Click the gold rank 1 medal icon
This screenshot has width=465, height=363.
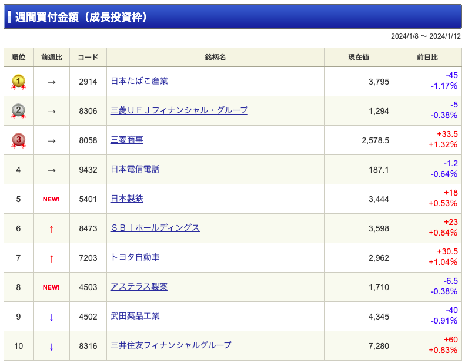(18, 82)
